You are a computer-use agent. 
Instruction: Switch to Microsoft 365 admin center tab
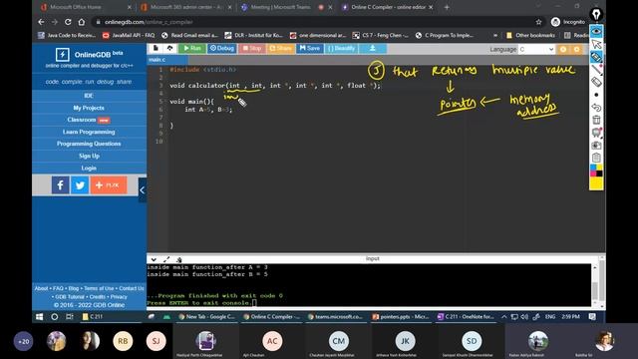point(186,7)
